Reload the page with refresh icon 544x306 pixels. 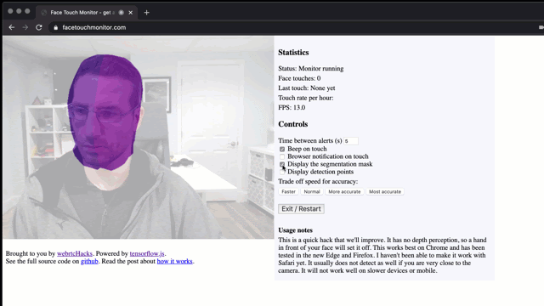tap(39, 27)
